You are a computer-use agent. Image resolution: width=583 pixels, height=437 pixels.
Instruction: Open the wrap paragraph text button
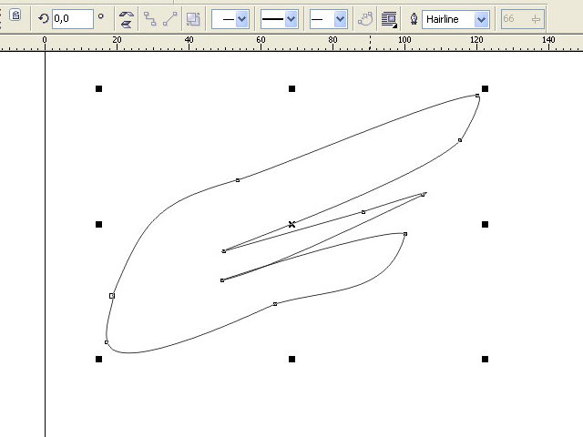(389, 18)
